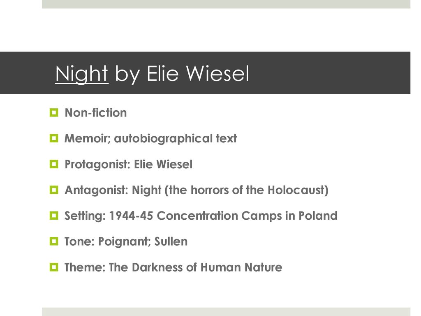Click the green bullet beside Setting line
Viewport: 421px width, 316px height.
point(54,216)
